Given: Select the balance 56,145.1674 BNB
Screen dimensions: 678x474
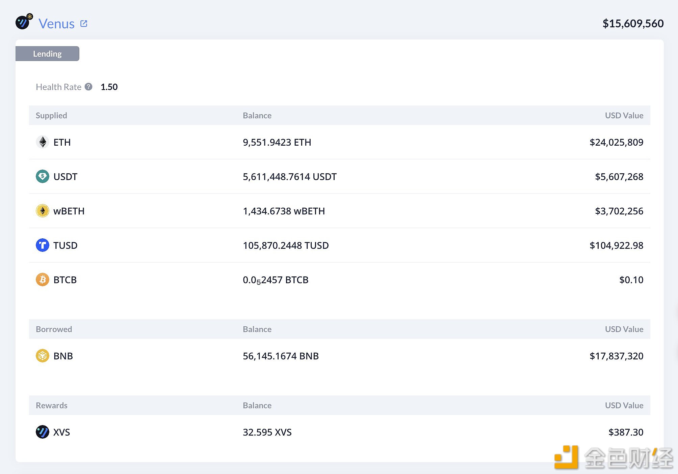Looking at the screenshot, I should (x=281, y=356).
